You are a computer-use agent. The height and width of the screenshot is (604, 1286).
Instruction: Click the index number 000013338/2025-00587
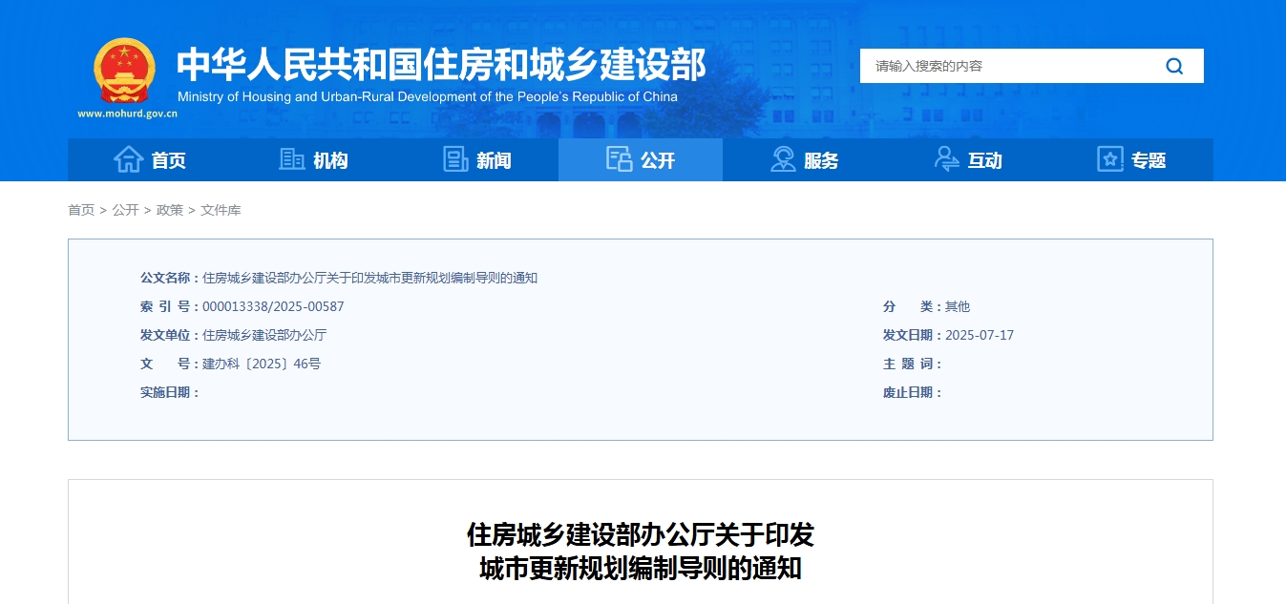[x=273, y=306]
